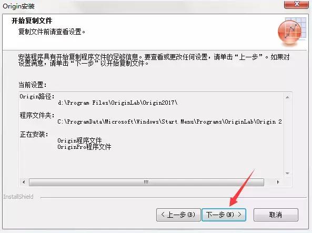312x233 pixels.
Task: Click the 下一步(N) next button
Action: 224,215
